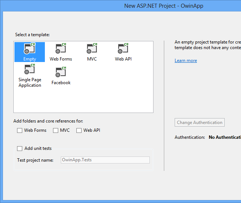This screenshot has width=241, height=203.
Task: Open the Learn more link
Action: pyautogui.click(x=186, y=61)
